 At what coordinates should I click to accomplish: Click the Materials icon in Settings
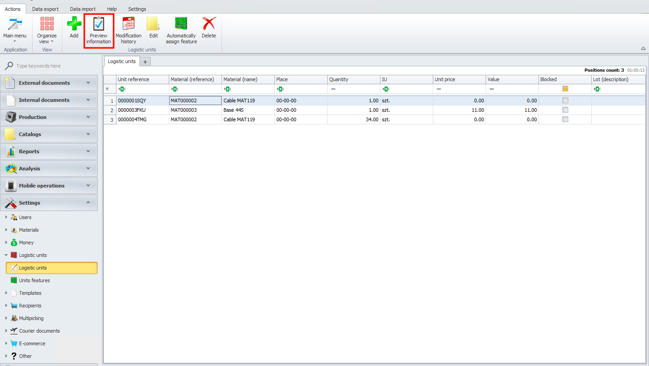pyautogui.click(x=14, y=230)
